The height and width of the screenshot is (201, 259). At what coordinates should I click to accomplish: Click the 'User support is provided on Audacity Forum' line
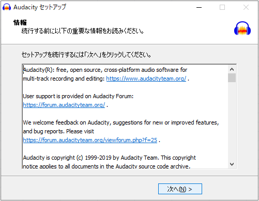coord(78,96)
